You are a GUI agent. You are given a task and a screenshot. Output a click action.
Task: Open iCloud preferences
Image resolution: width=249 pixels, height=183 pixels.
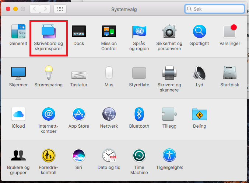click(x=18, y=115)
